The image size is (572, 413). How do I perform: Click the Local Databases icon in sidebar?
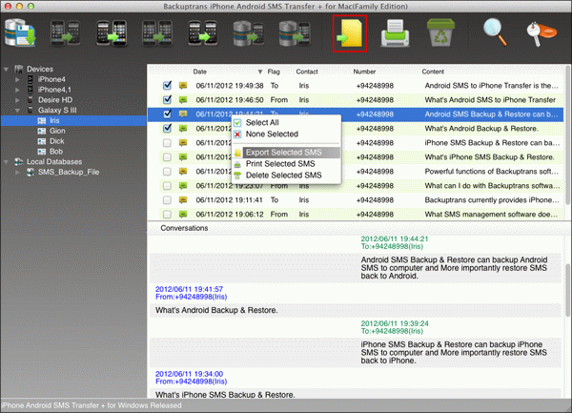click(19, 161)
